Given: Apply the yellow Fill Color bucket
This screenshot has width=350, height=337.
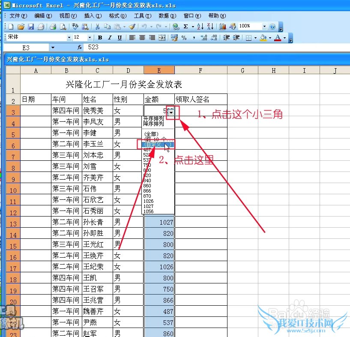Looking at the screenshot, I should (x=263, y=38).
